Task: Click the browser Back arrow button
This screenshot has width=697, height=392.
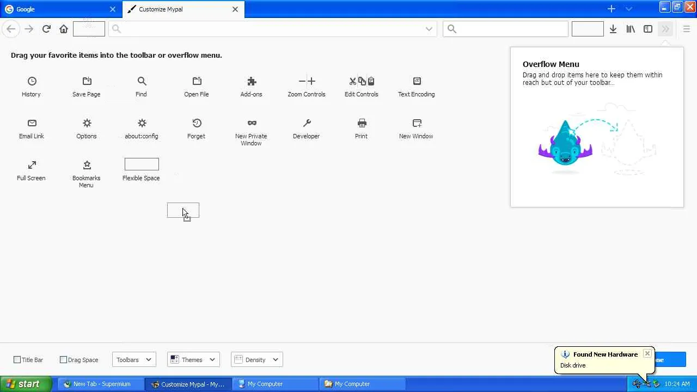Action: click(x=11, y=29)
